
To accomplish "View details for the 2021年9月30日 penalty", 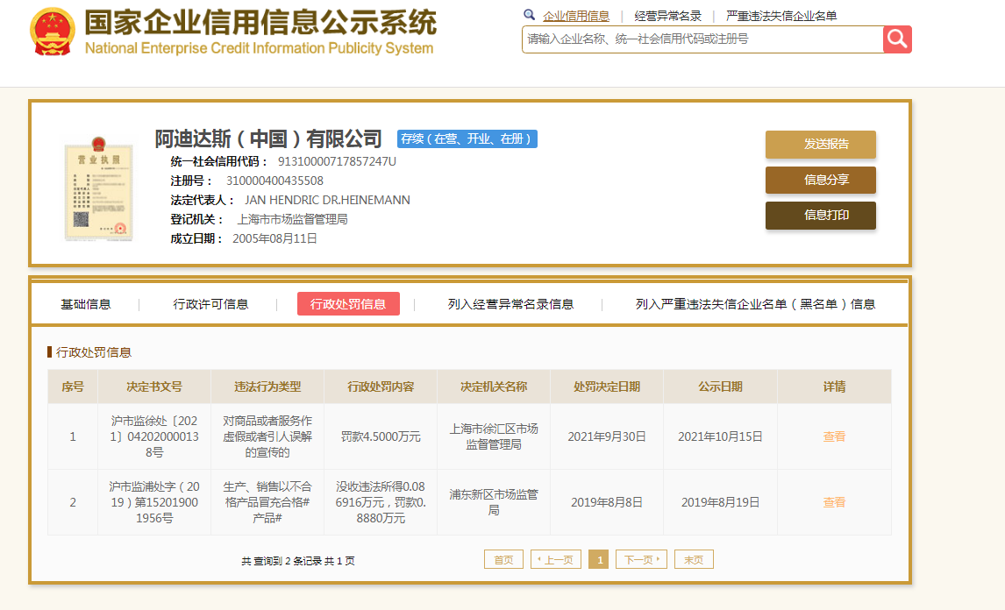I will [834, 436].
